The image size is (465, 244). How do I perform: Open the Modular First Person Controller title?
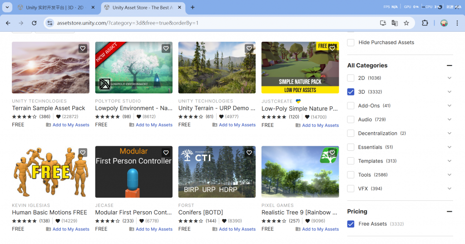pos(134,213)
